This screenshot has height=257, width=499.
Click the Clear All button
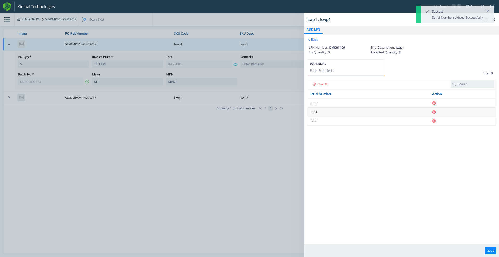(x=320, y=84)
